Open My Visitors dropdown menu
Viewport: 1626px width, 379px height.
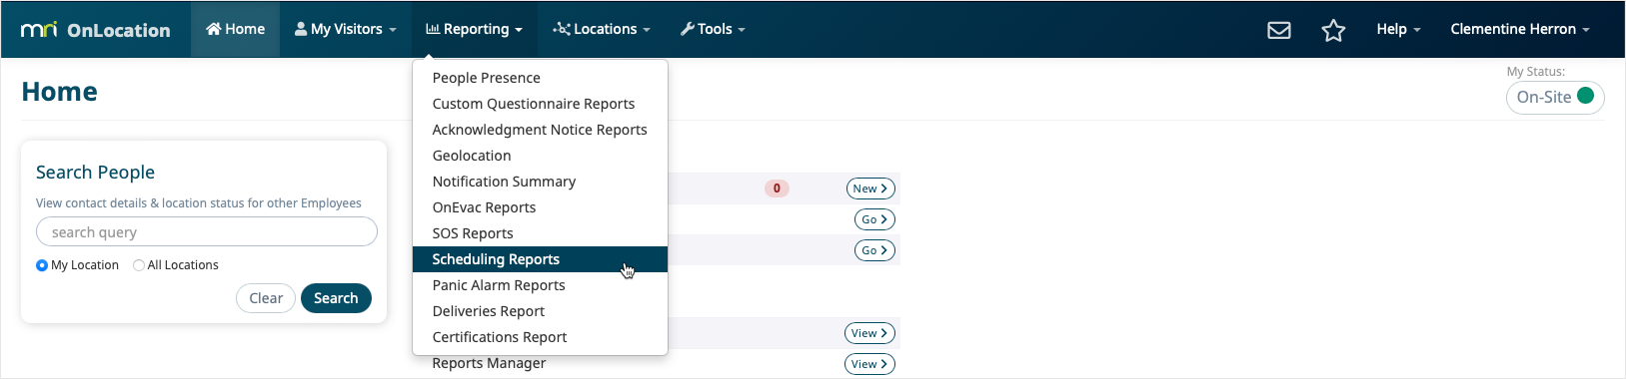[346, 29]
